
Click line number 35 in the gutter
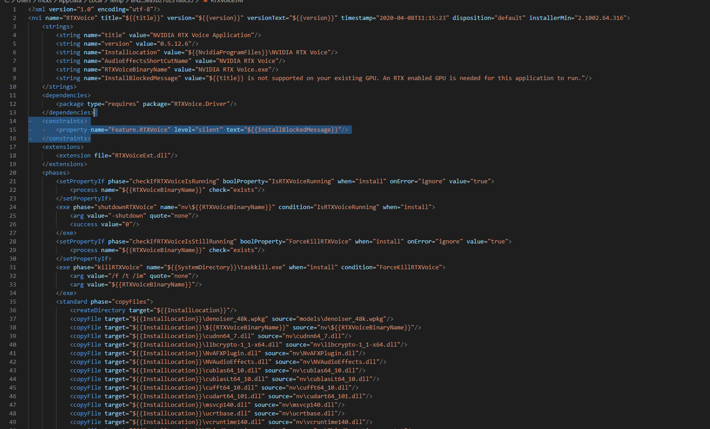pyautogui.click(x=13, y=301)
